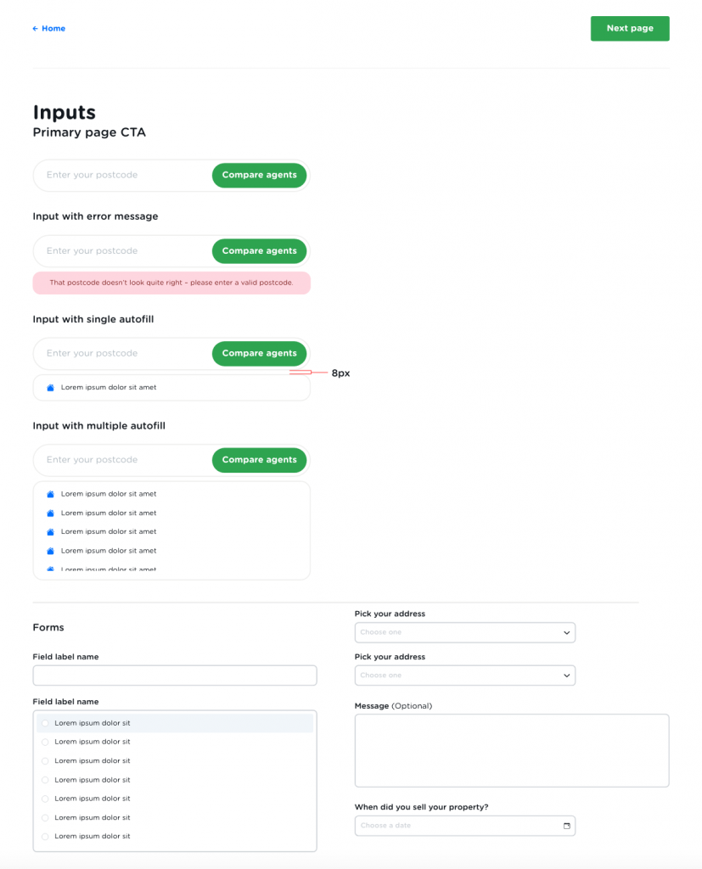Click house icon on first multiple autofill row

[x=50, y=494]
